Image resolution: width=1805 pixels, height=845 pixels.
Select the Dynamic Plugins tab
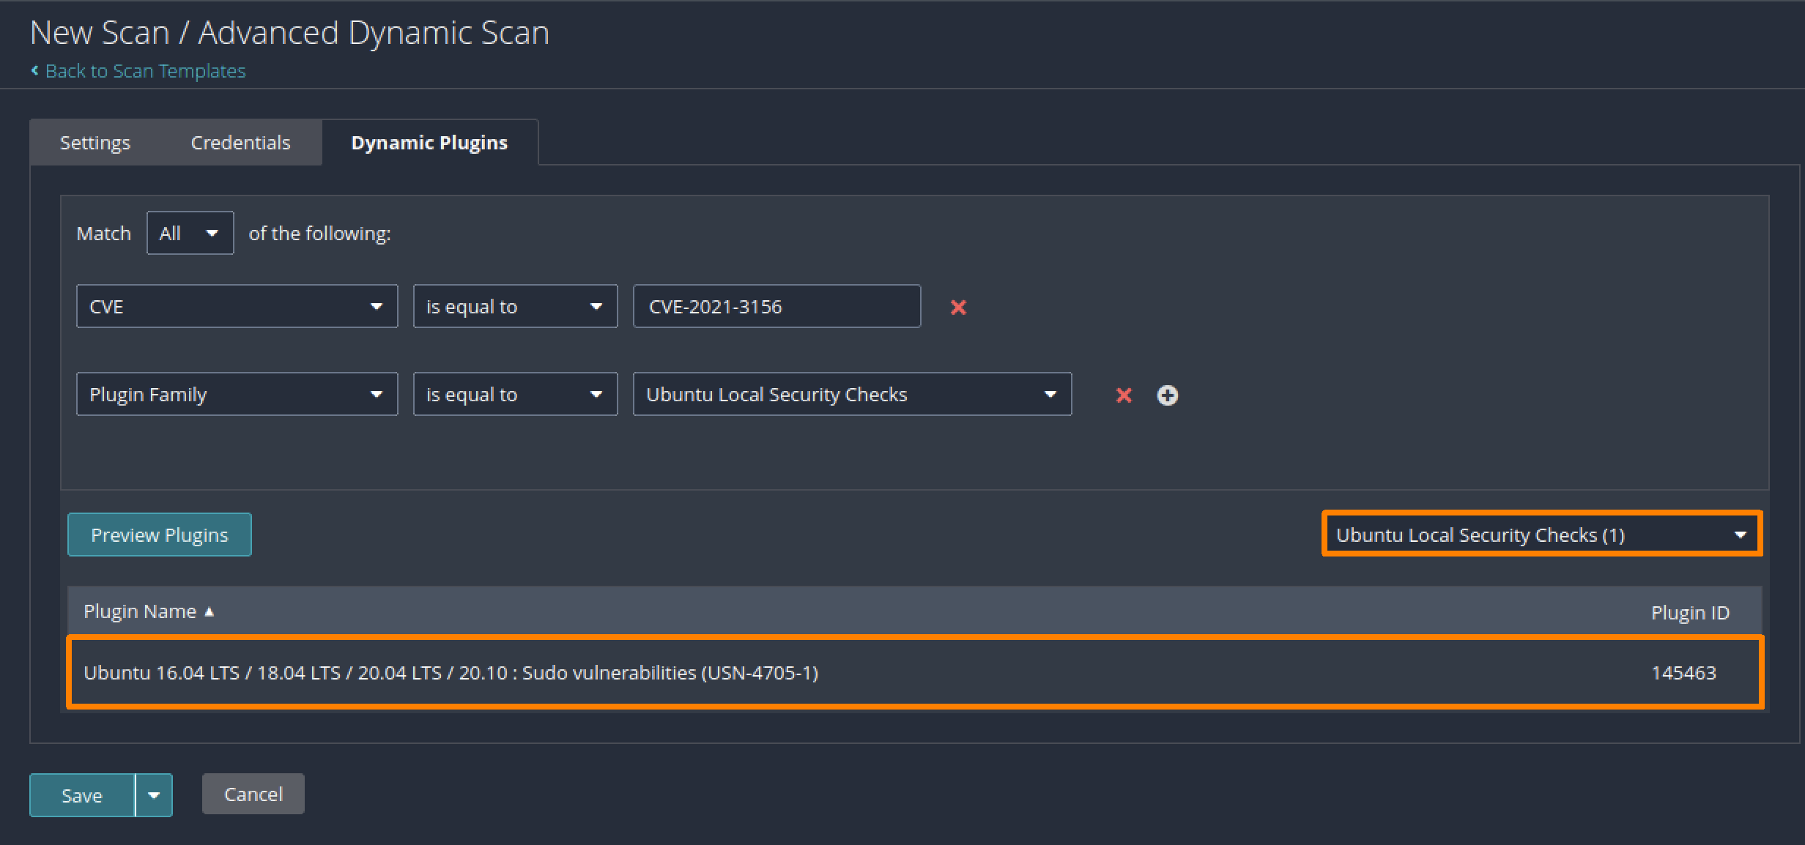click(x=429, y=143)
